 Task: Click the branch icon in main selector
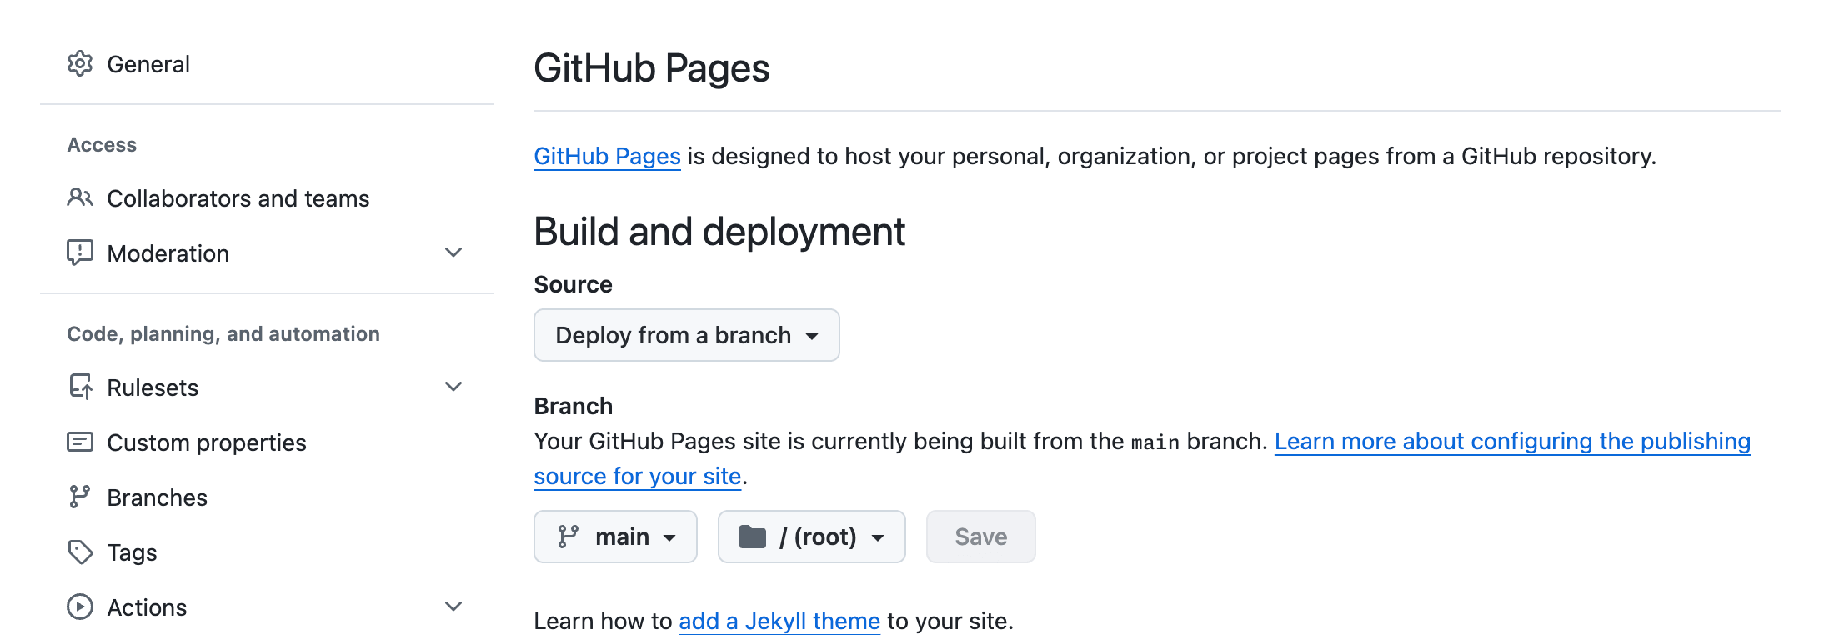(568, 537)
